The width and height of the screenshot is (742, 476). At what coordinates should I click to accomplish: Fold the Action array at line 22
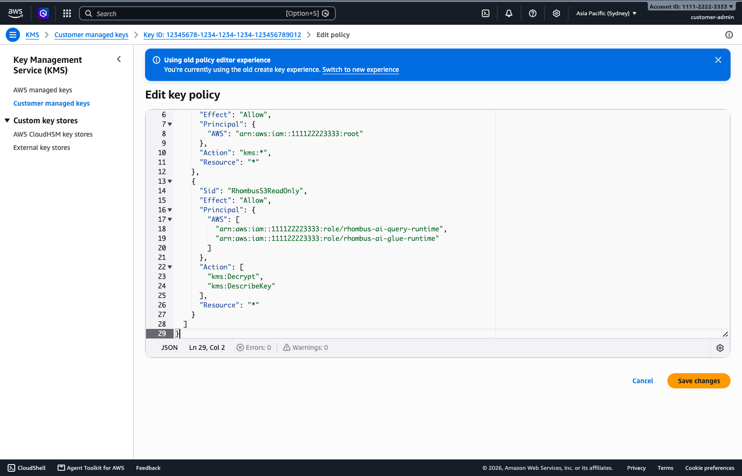coord(170,267)
